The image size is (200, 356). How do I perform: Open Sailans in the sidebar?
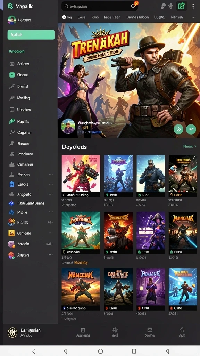pos(23,64)
